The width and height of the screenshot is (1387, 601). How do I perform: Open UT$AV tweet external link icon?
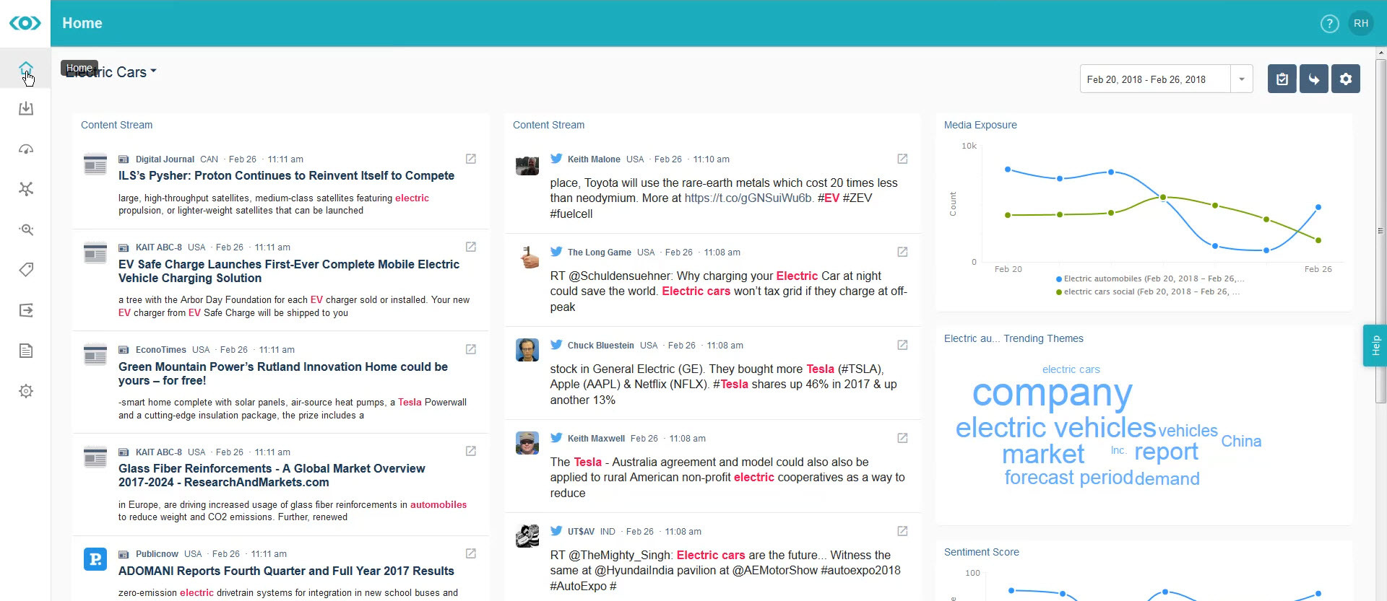902,531
